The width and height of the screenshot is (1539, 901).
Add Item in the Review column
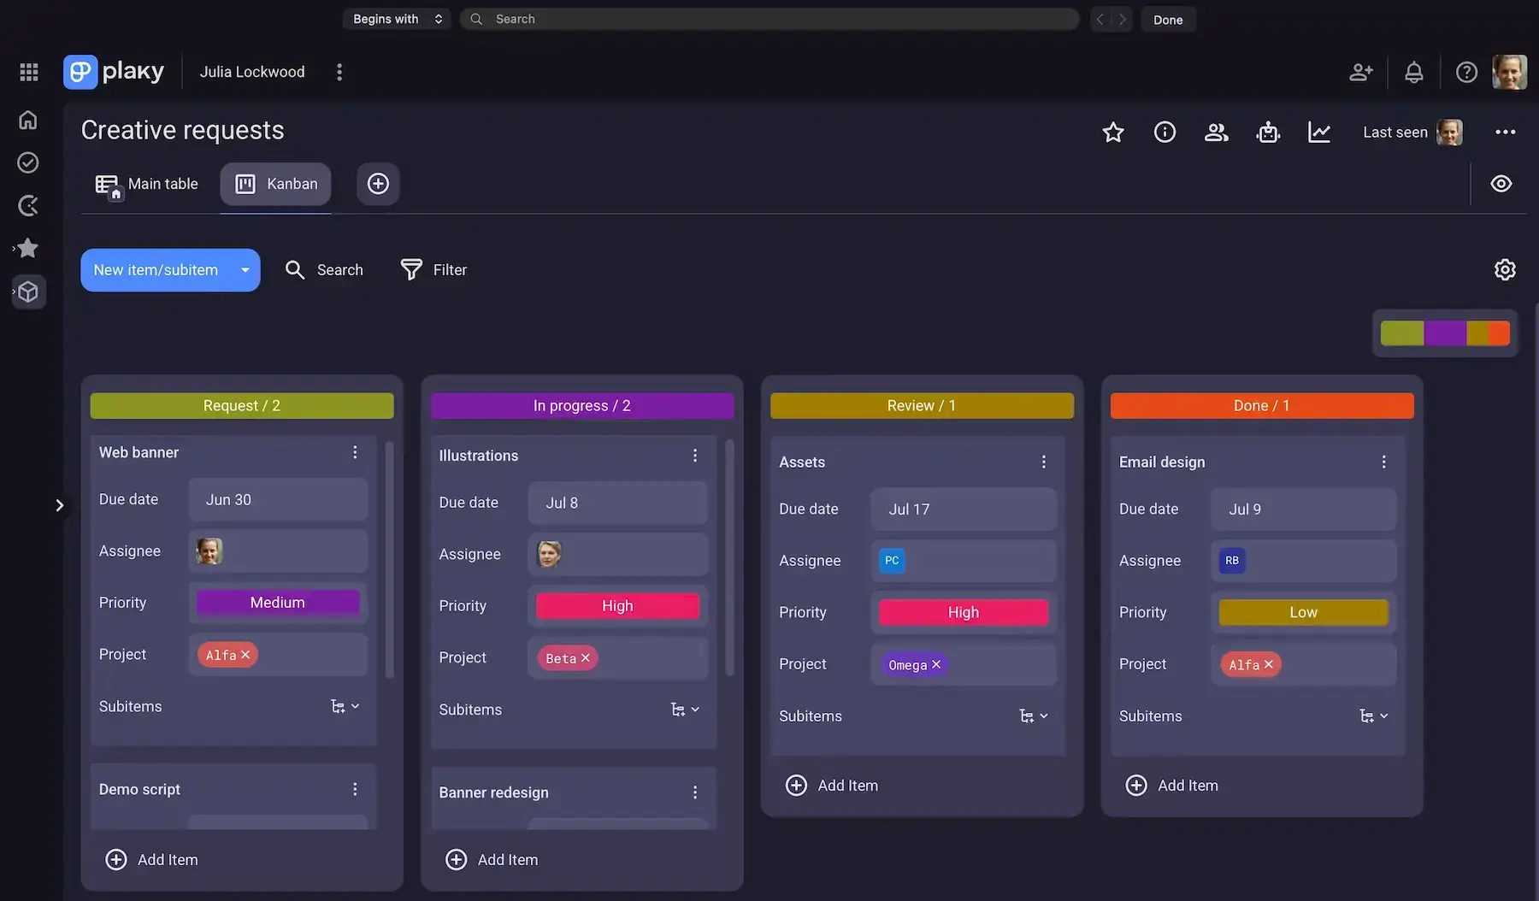click(832, 786)
